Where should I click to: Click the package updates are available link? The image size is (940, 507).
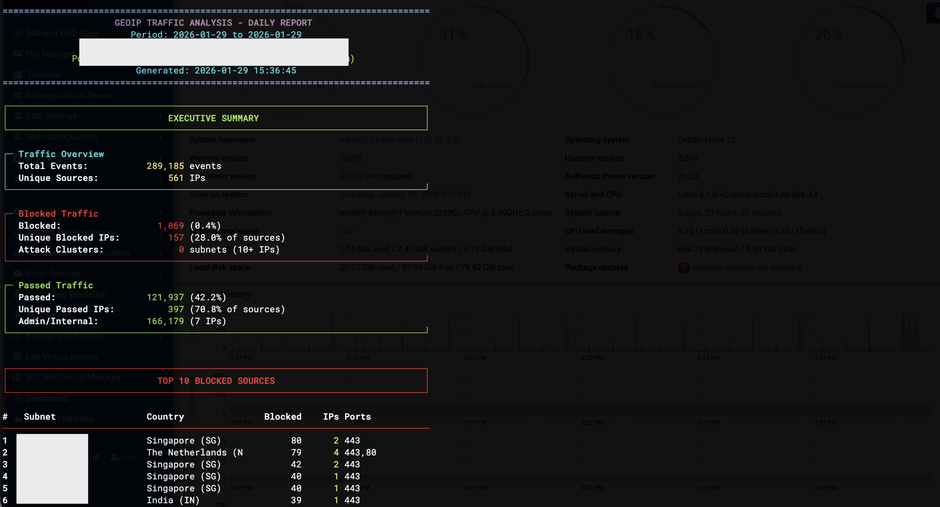point(747,267)
